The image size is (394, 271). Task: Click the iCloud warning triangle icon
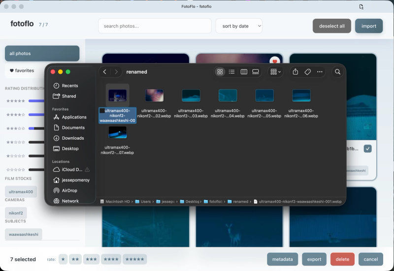tap(87, 170)
